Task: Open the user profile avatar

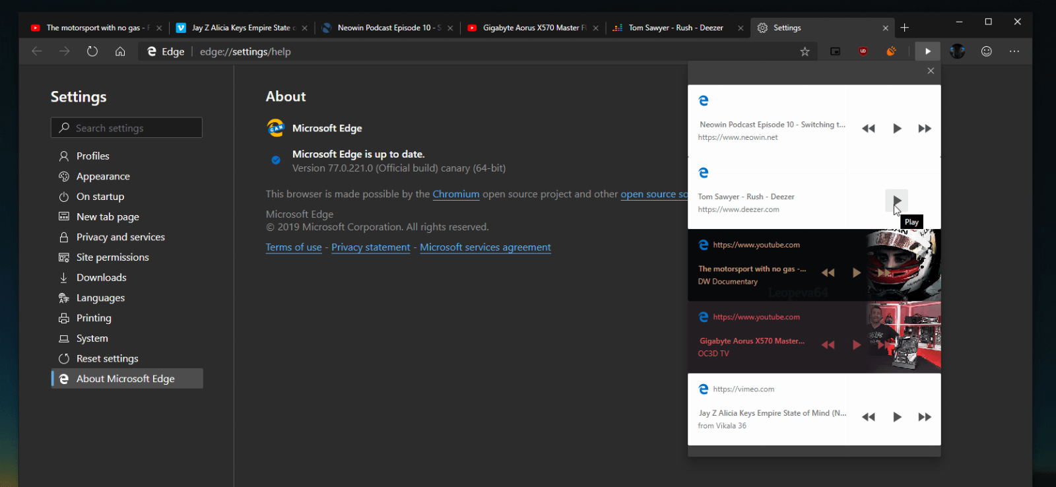Action: pos(958,51)
